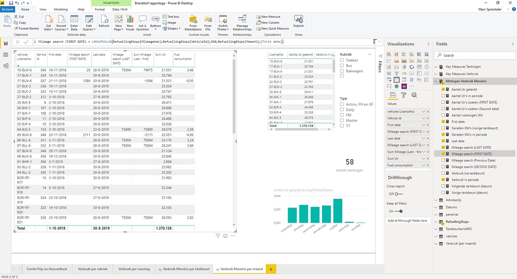This screenshot has width=517, height=279.
Task: Check the Trekker option in Rubriek slicer
Action: (x=342, y=60)
